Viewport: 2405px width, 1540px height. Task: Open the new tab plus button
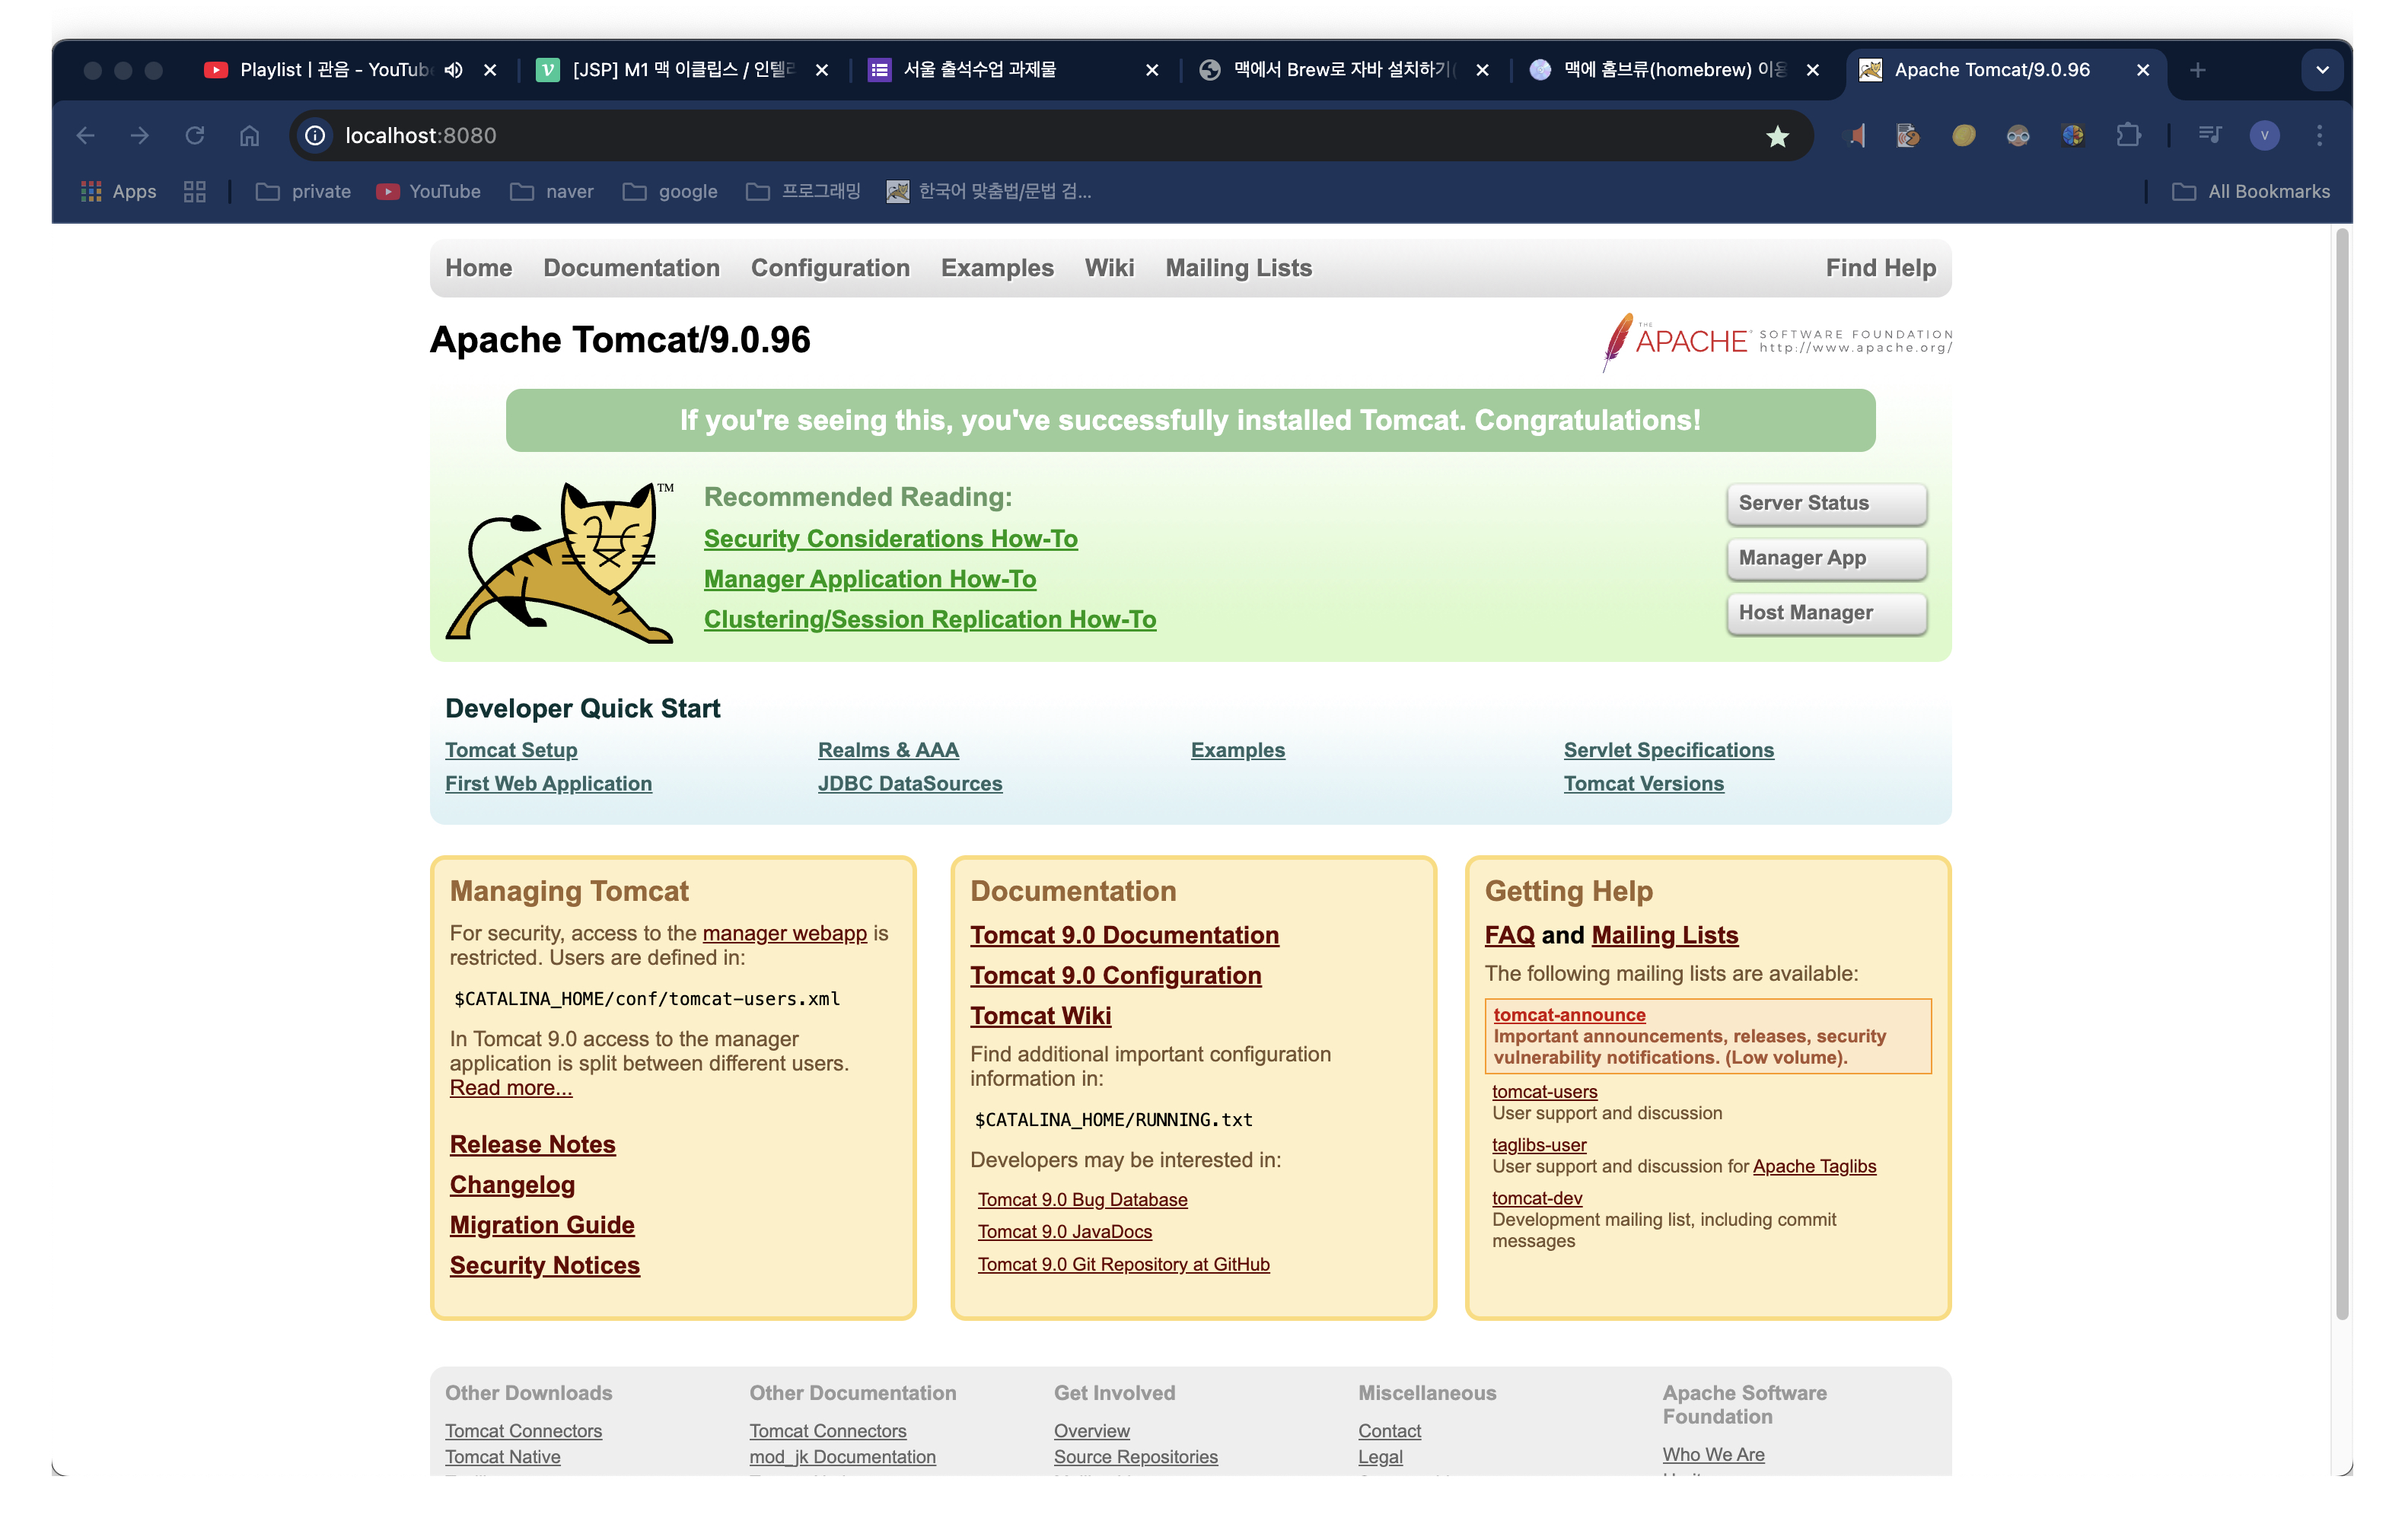point(2197,70)
